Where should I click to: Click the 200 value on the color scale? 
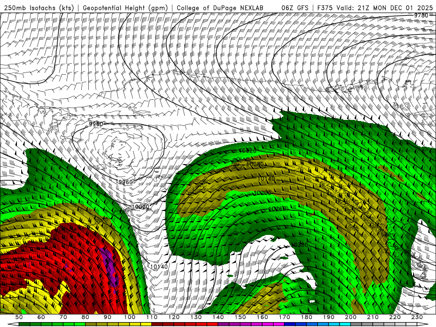[x=350, y=317]
